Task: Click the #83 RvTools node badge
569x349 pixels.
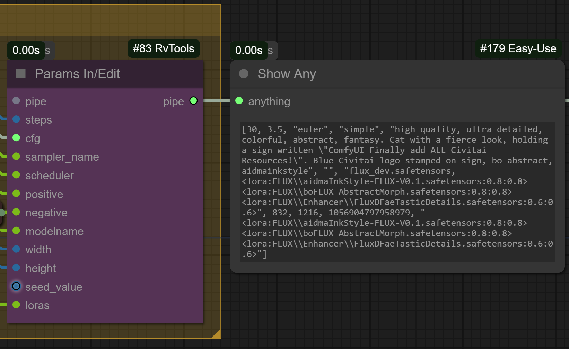Action: (x=164, y=49)
